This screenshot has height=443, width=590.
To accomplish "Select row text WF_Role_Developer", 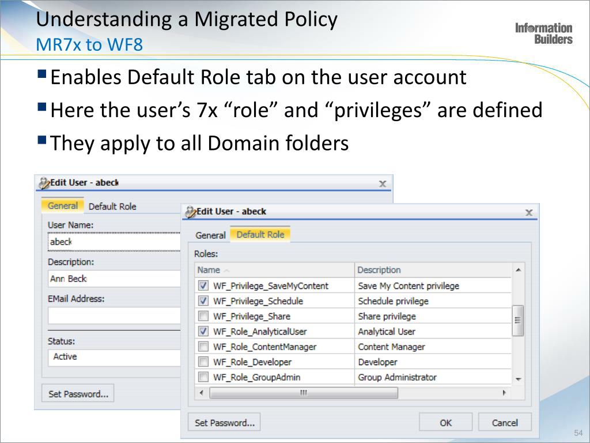I will [x=252, y=362].
